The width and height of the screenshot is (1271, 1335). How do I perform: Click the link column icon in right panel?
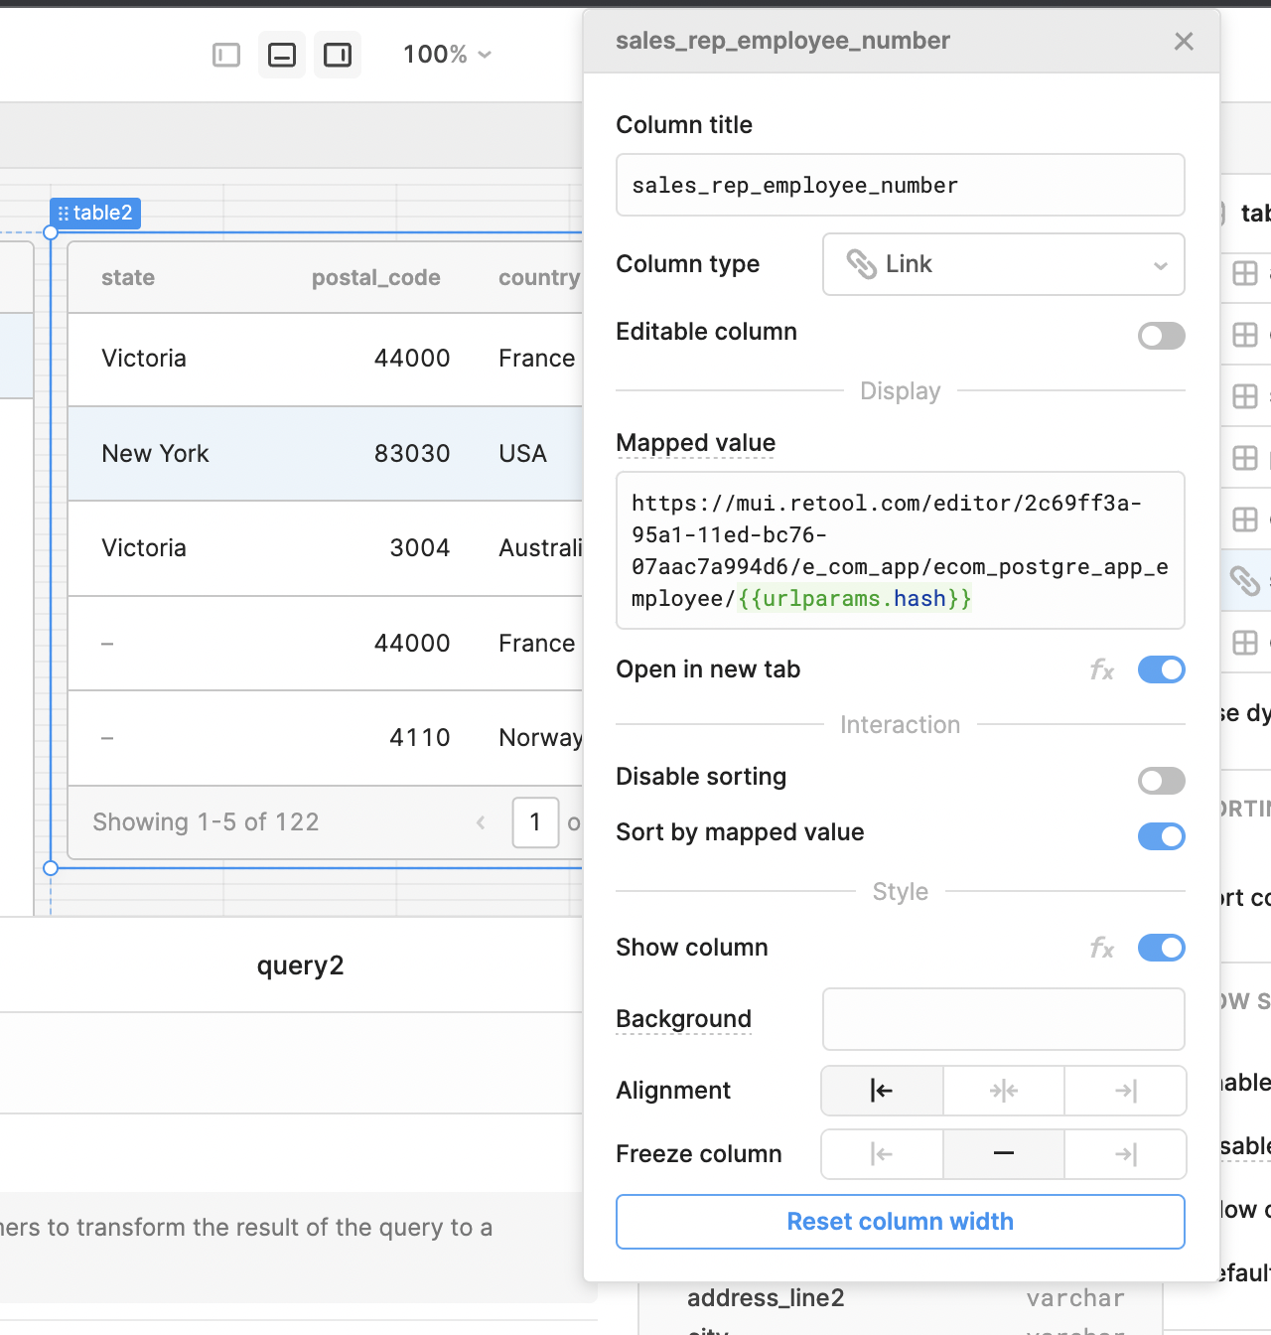point(1244,580)
